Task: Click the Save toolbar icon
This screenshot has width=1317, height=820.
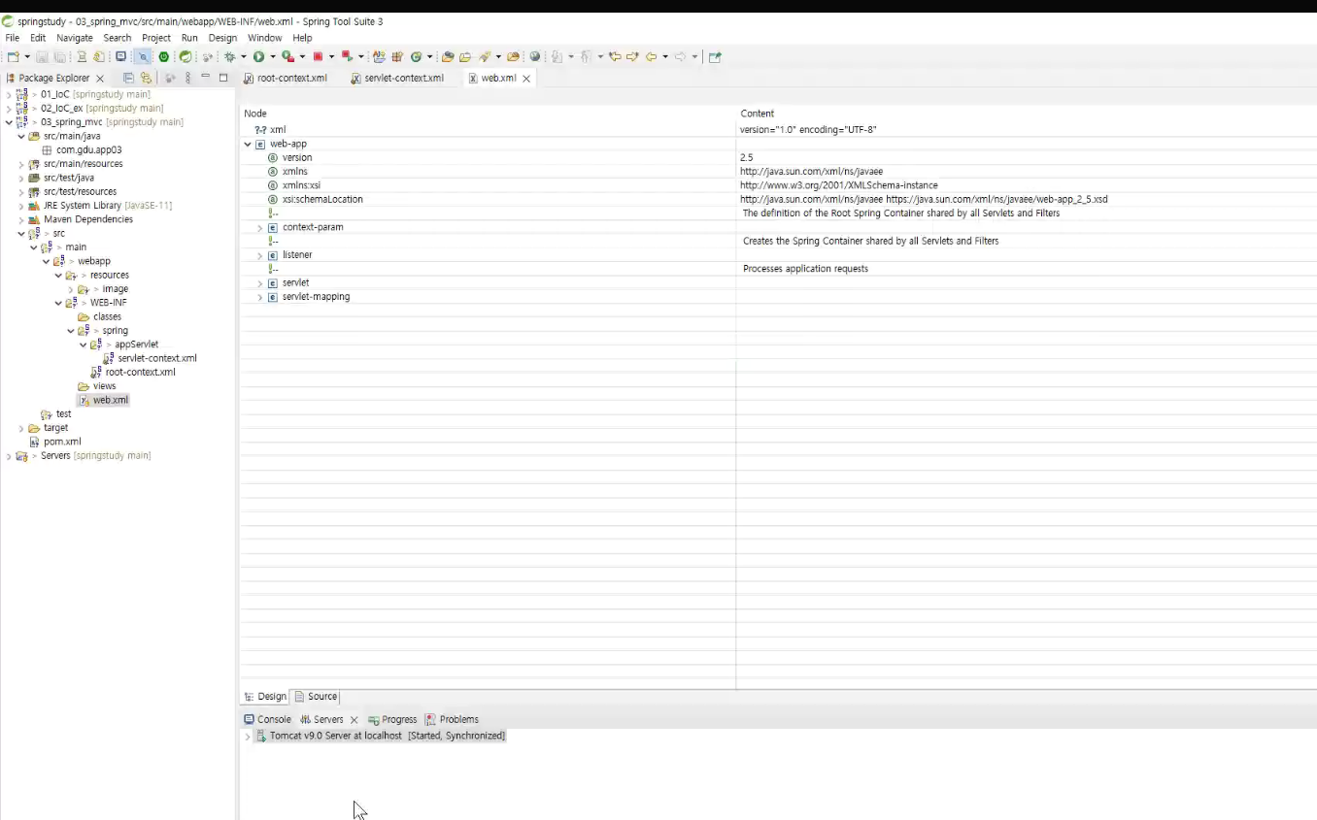Action: pos(42,57)
